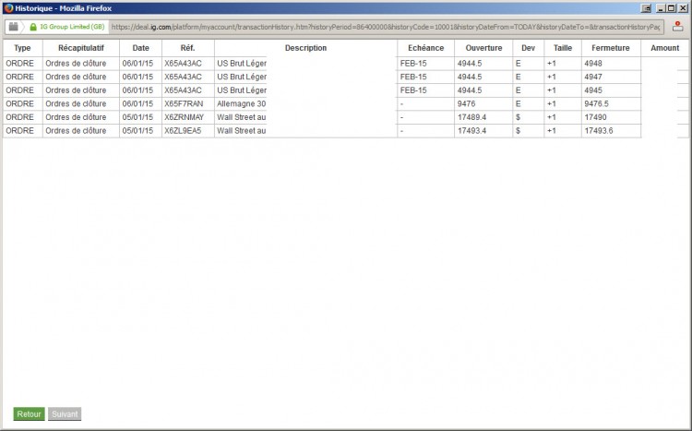Close the Historique Firefox window

tap(682, 8)
